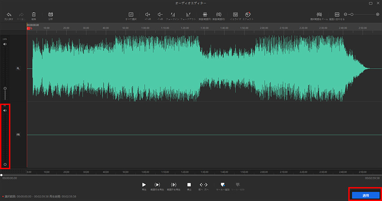Click the Add Marker (マーカー追加) icon
This screenshot has height=201, width=382.
tap(222, 185)
